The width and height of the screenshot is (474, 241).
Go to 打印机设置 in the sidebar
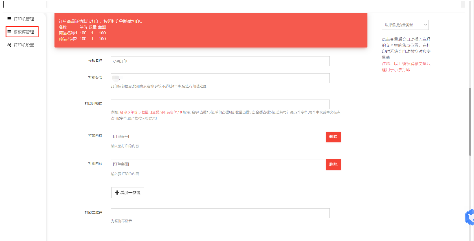point(23,45)
